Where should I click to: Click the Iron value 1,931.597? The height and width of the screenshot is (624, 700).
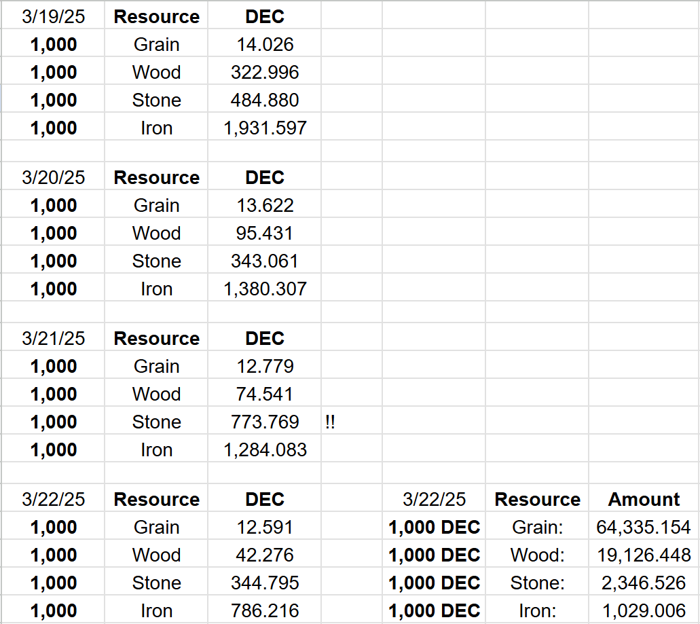click(x=265, y=128)
